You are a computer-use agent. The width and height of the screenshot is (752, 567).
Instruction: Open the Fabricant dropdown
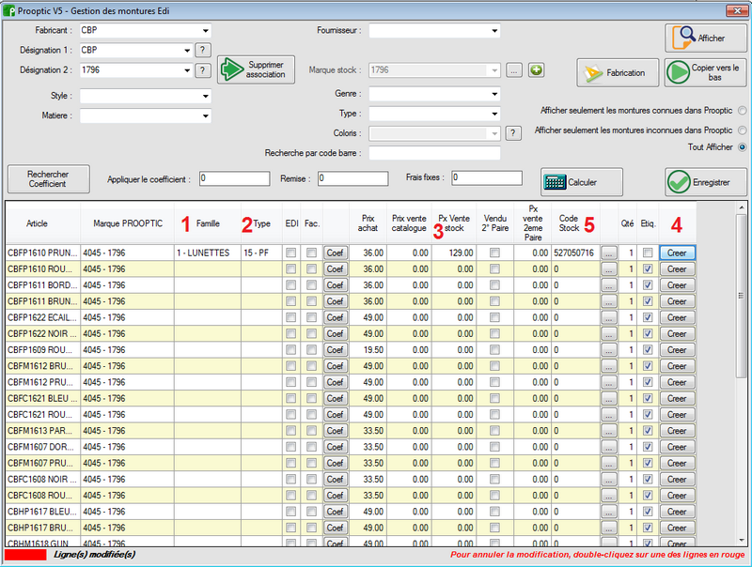click(205, 31)
